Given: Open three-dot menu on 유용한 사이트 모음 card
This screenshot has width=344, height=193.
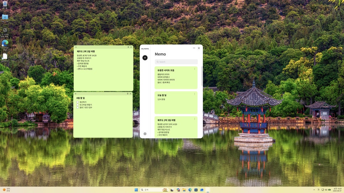Looking at the screenshot, I should click(194, 69).
